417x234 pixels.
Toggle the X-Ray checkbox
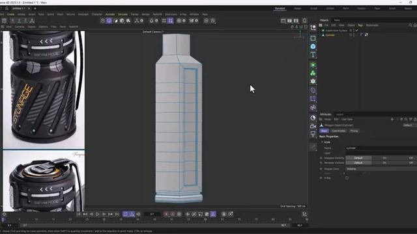tap(347, 178)
